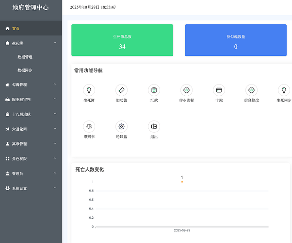Viewport: 292px width, 243px height.
Task: Open the 审判书 scales shortcut icon
Action: pyautogui.click(x=89, y=126)
